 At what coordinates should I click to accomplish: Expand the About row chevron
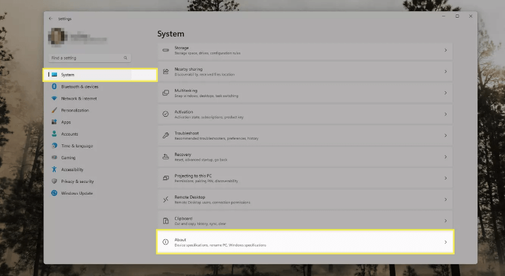click(445, 242)
